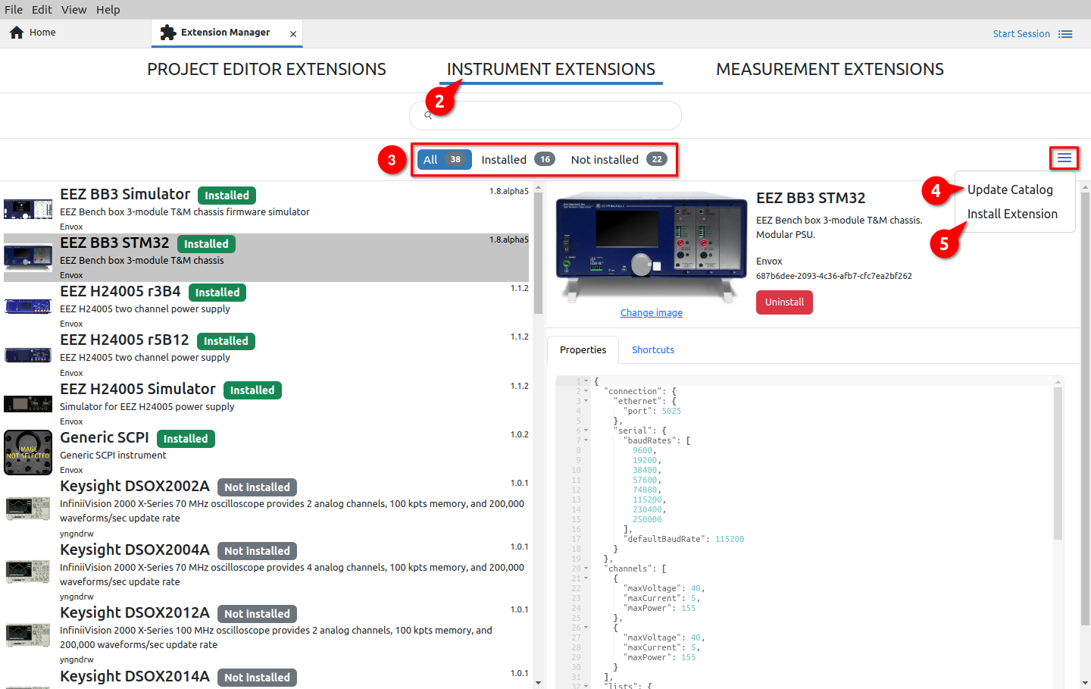Image resolution: width=1091 pixels, height=689 pixels.
Task: Select EEZ BB3 STM32 list thumbnail
Action: 28,258
